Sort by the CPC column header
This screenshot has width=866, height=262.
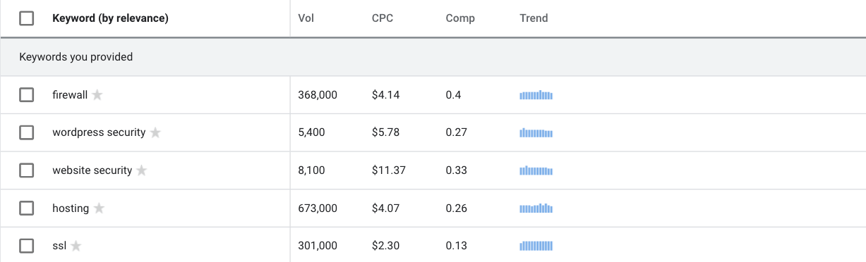pyautogui.click(x=383, y=18)
